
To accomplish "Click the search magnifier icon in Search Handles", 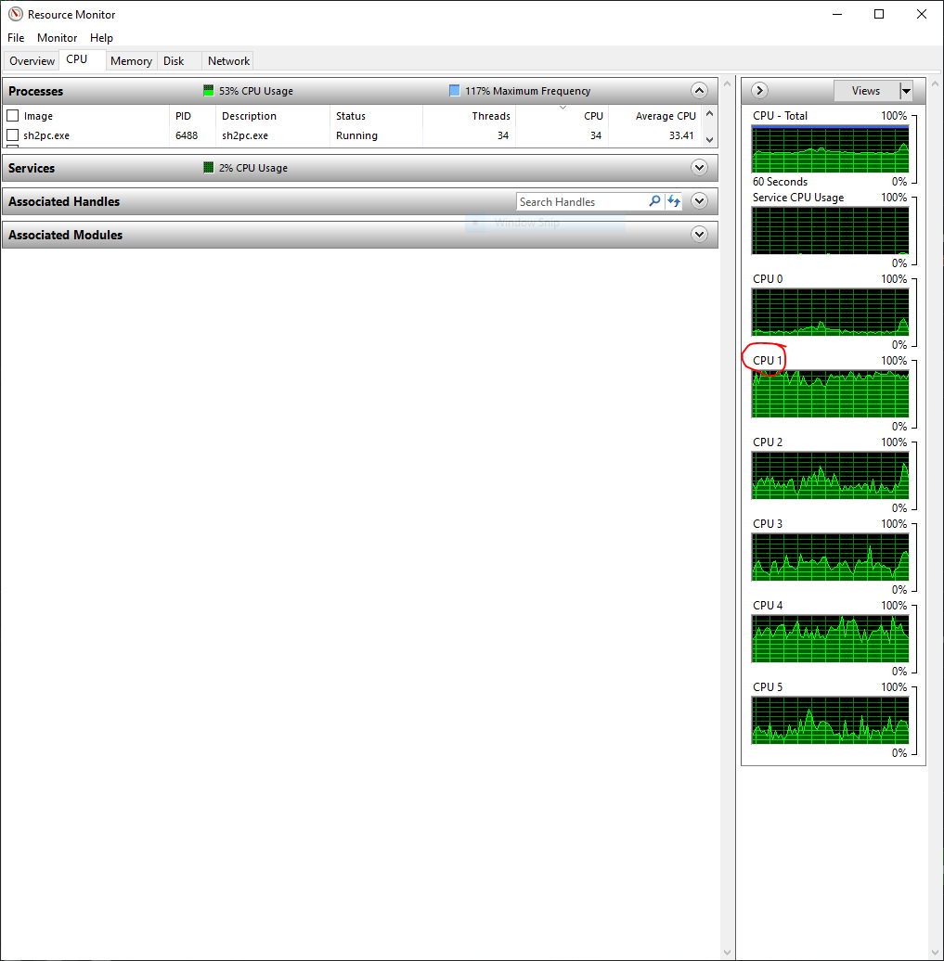I will (654, 201).
